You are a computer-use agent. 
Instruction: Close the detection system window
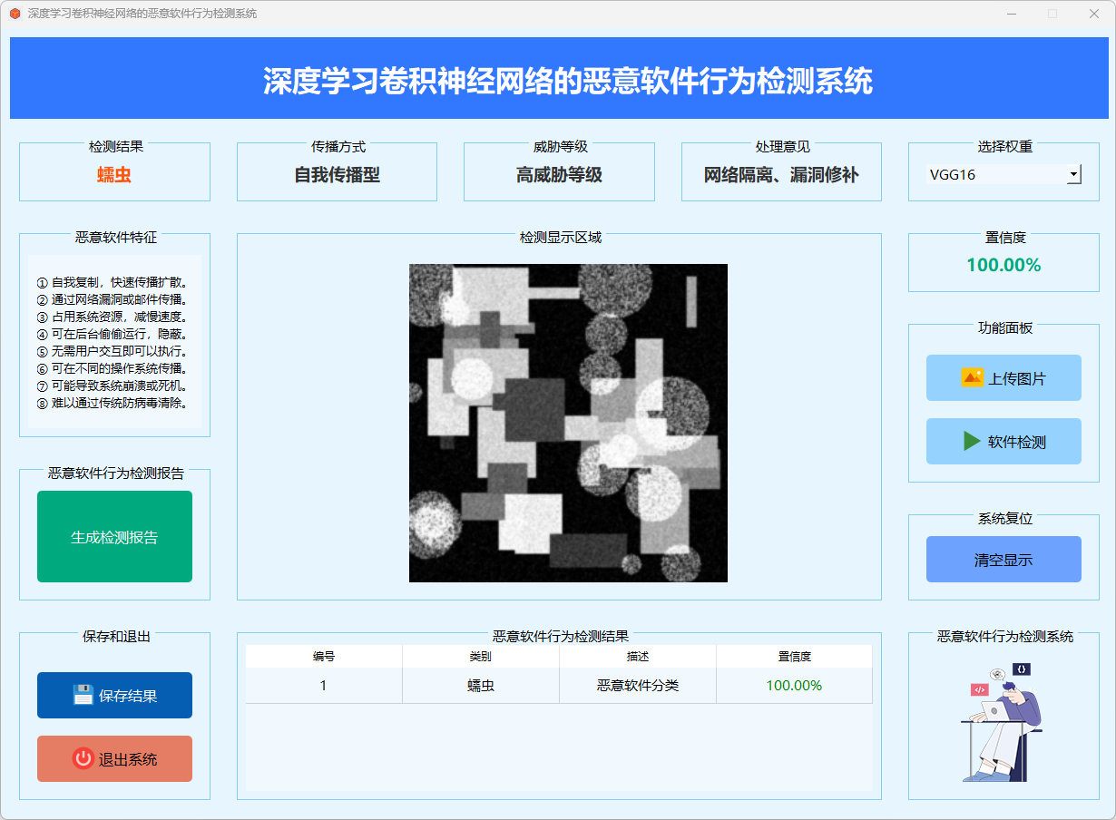pos(1093,14)
